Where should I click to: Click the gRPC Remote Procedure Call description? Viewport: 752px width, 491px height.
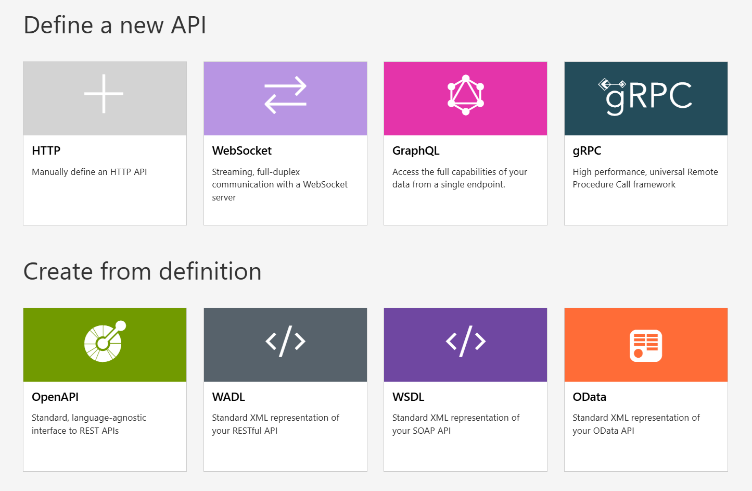click(x=645, y=178)
